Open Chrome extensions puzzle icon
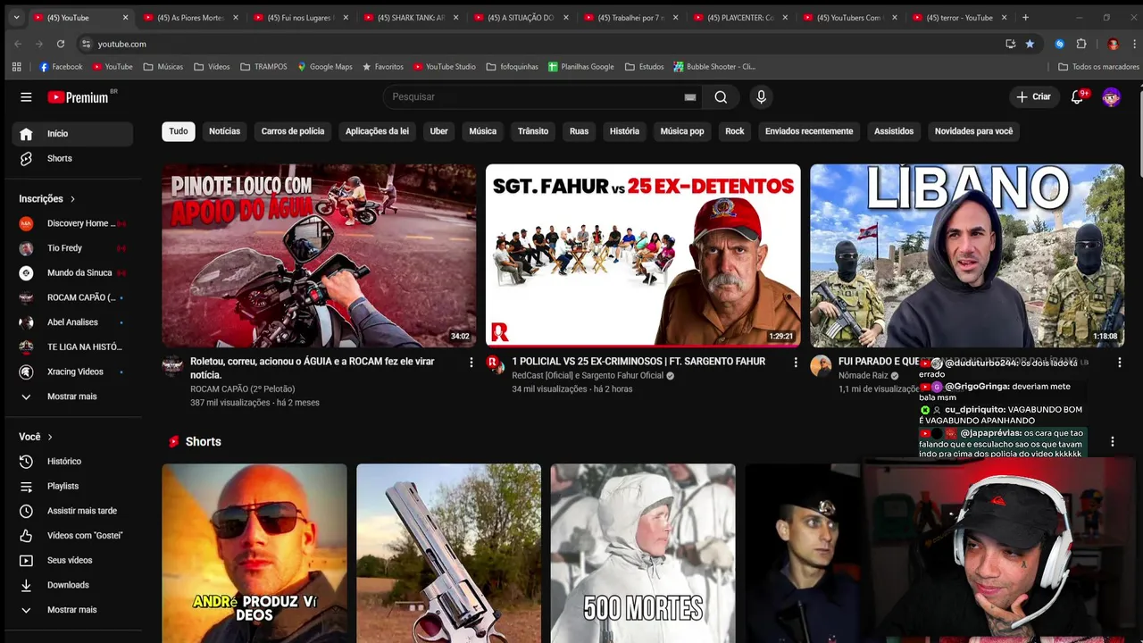The image size is (1143, 643). [x=1081, y=44]
